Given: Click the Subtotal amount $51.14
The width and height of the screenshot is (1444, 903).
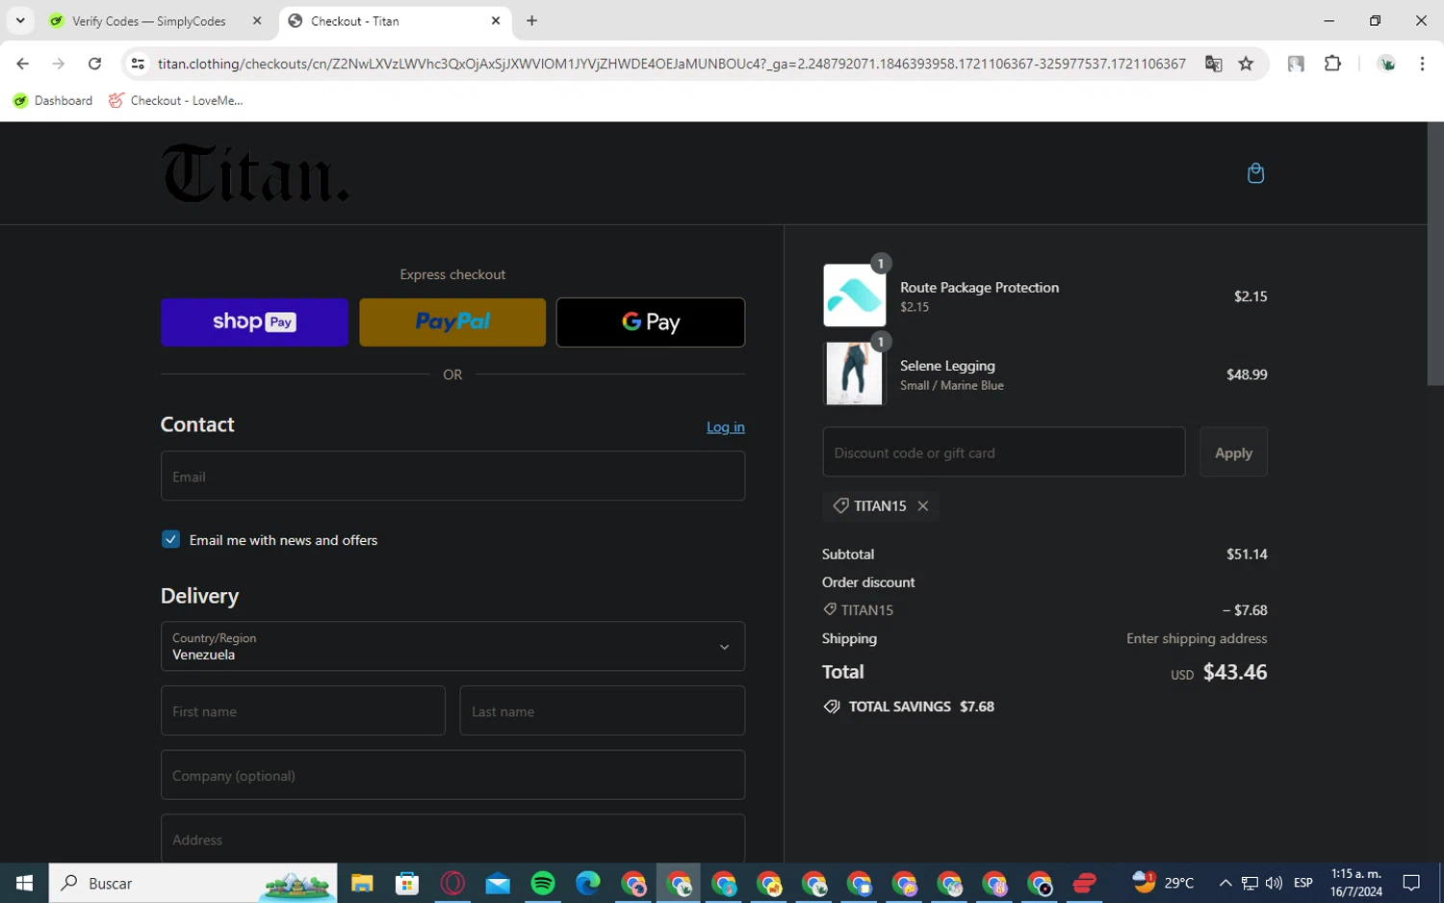Looking at the screenshot, I should (1247, 555).
